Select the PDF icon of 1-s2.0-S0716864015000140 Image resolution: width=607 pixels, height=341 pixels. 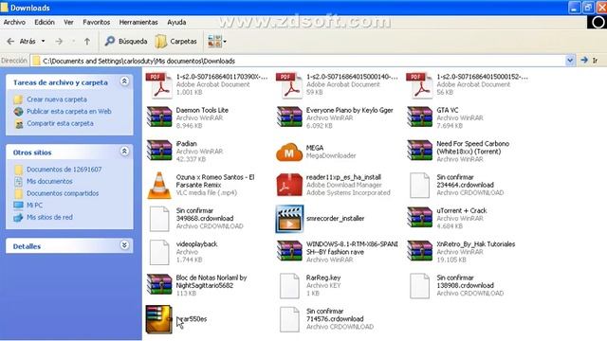(x=289, y=85)
